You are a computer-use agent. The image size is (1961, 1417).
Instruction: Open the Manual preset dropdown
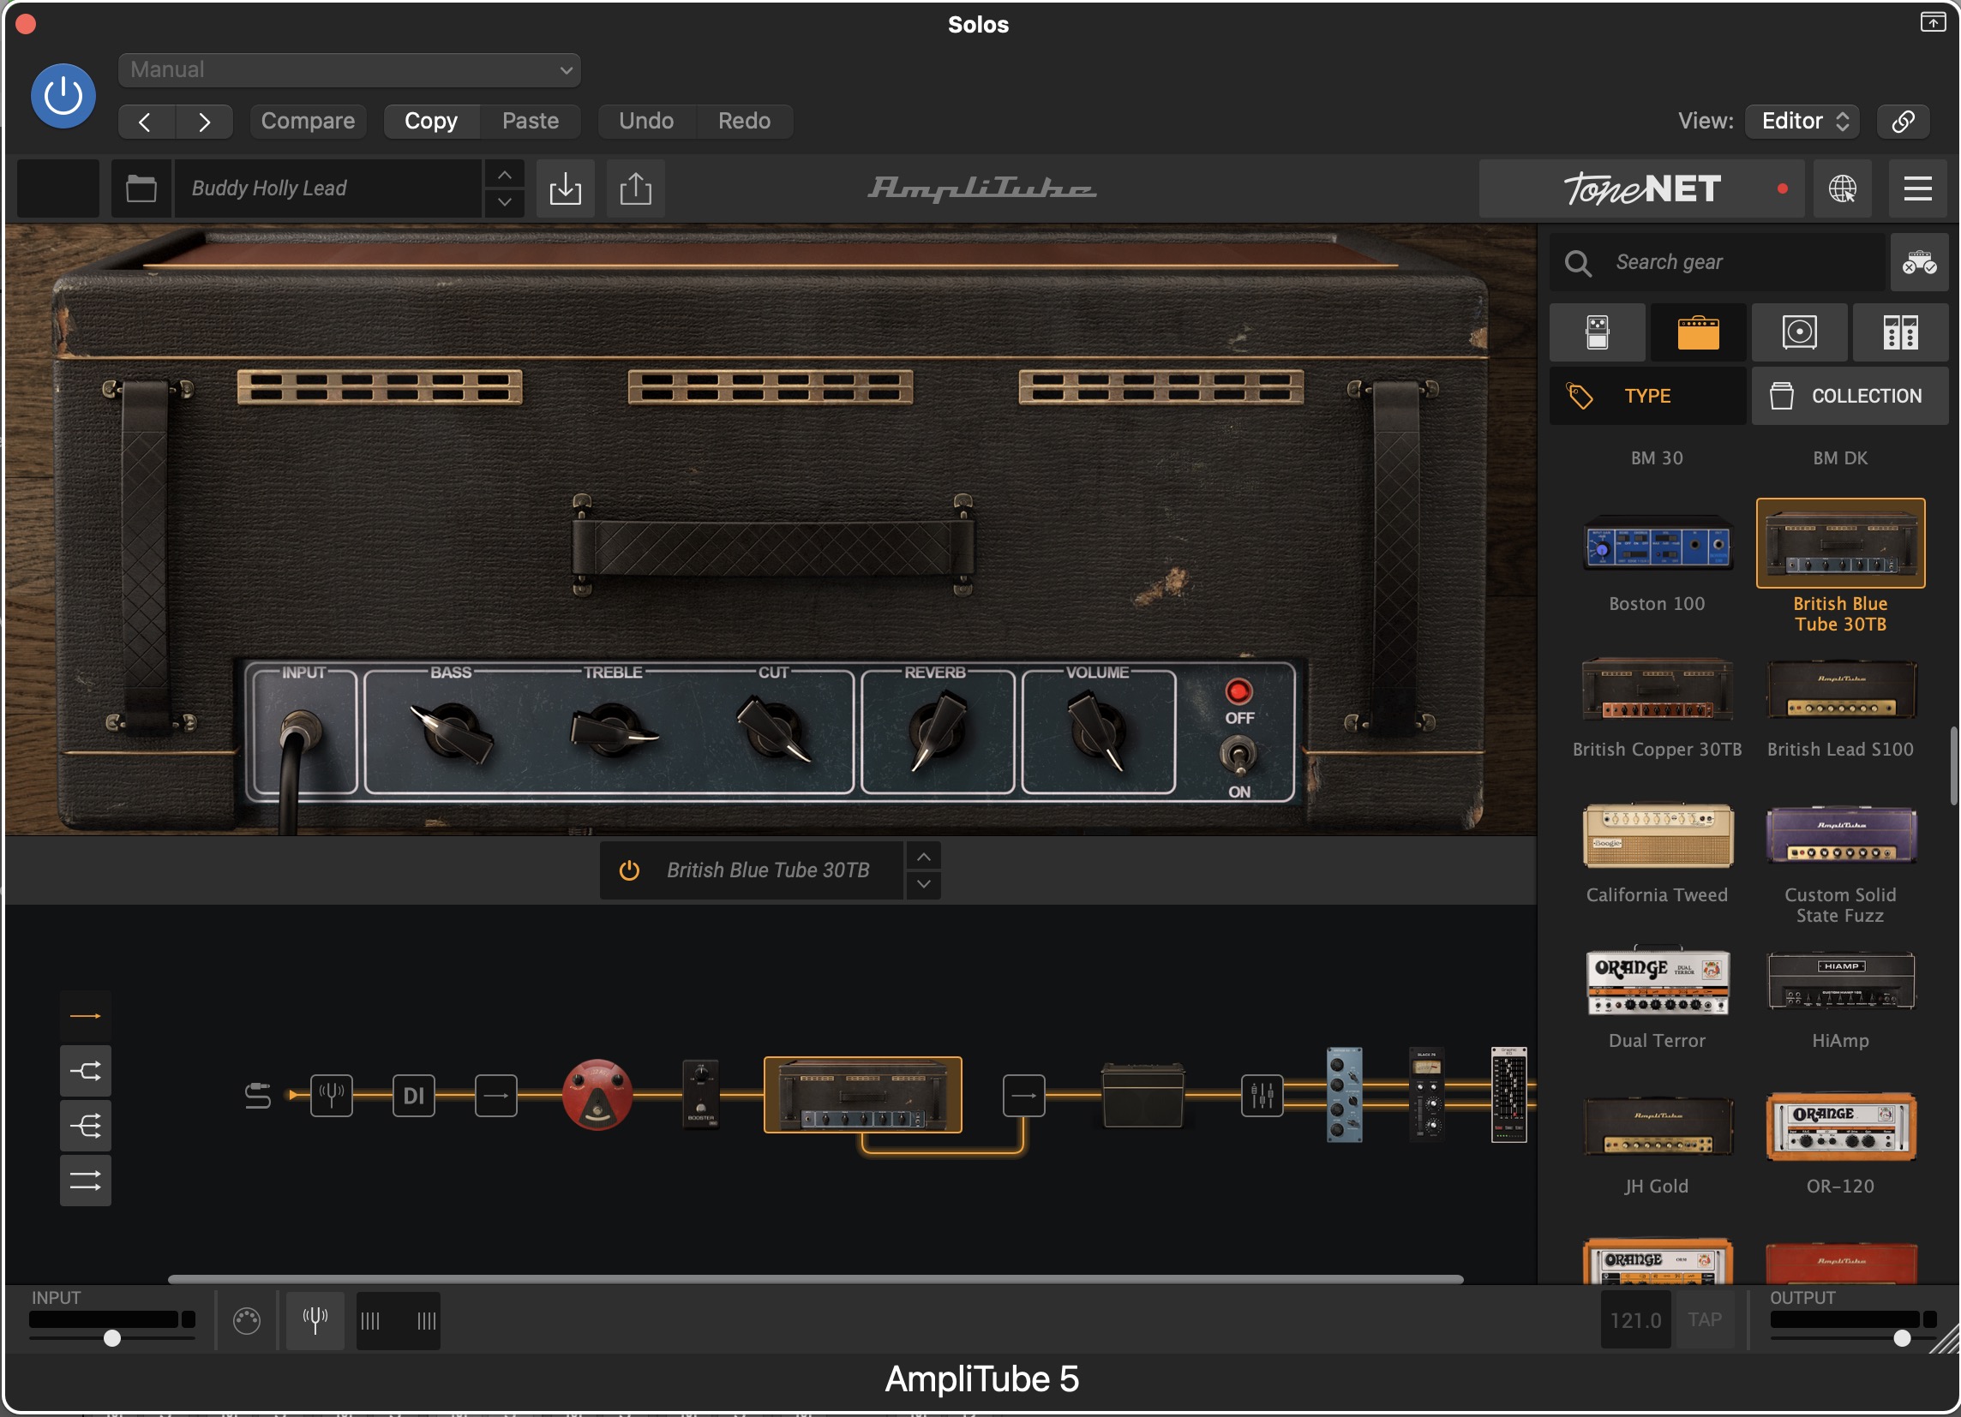pyautogui.click(x=350, y=70)
